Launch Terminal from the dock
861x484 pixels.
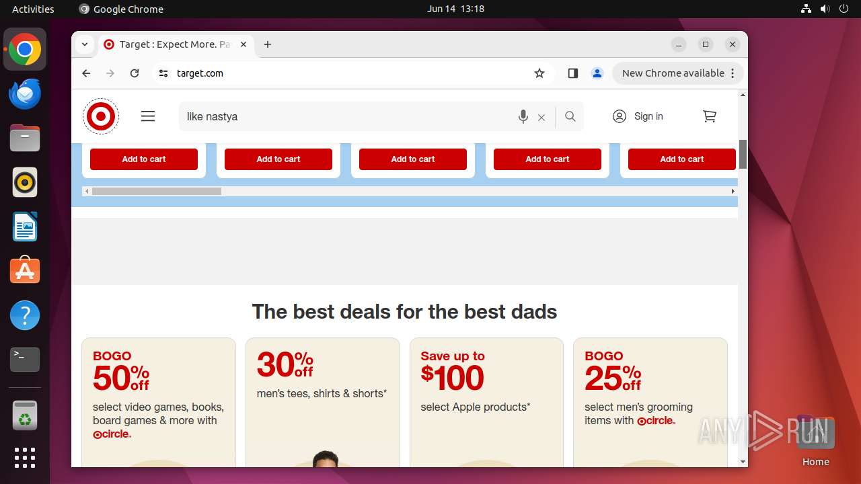[25, 360]
